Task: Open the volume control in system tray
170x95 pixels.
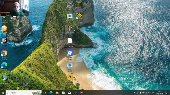Action: click(149, 93)
